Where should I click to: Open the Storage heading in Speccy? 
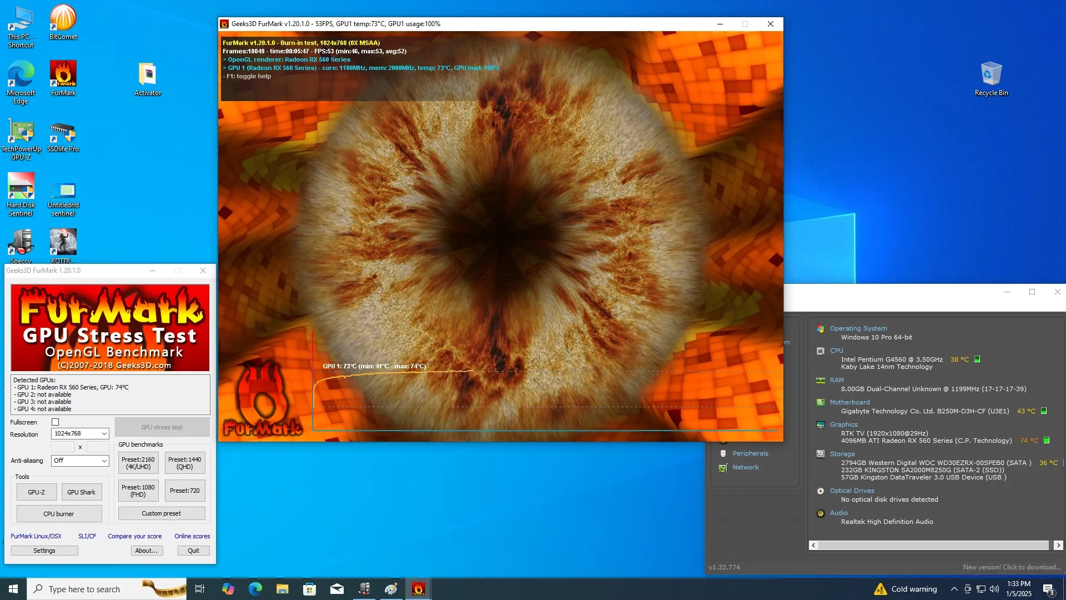(x=842, y=454)
